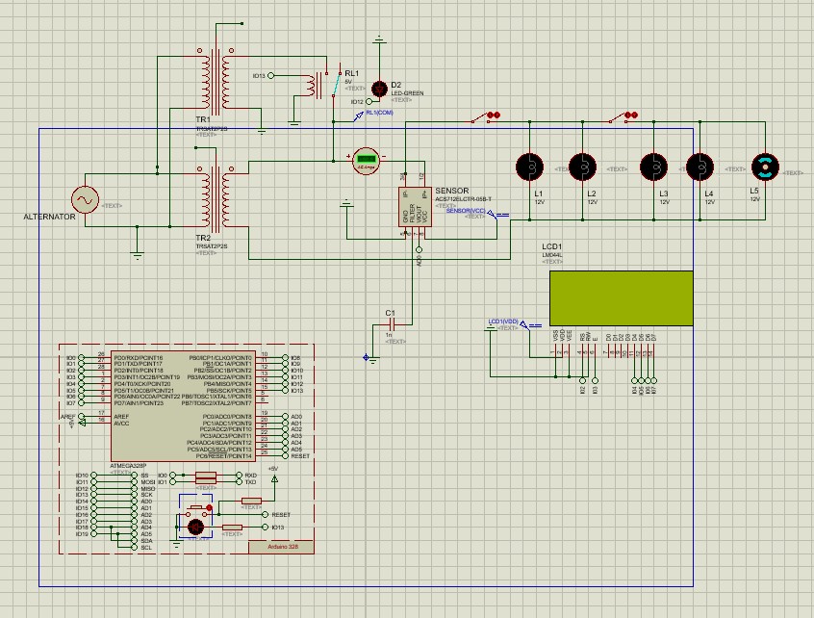Select the ACS712 current SENSOR chip
The width and height of the screenshot is (814, 618).
click(x=414, y=206)
